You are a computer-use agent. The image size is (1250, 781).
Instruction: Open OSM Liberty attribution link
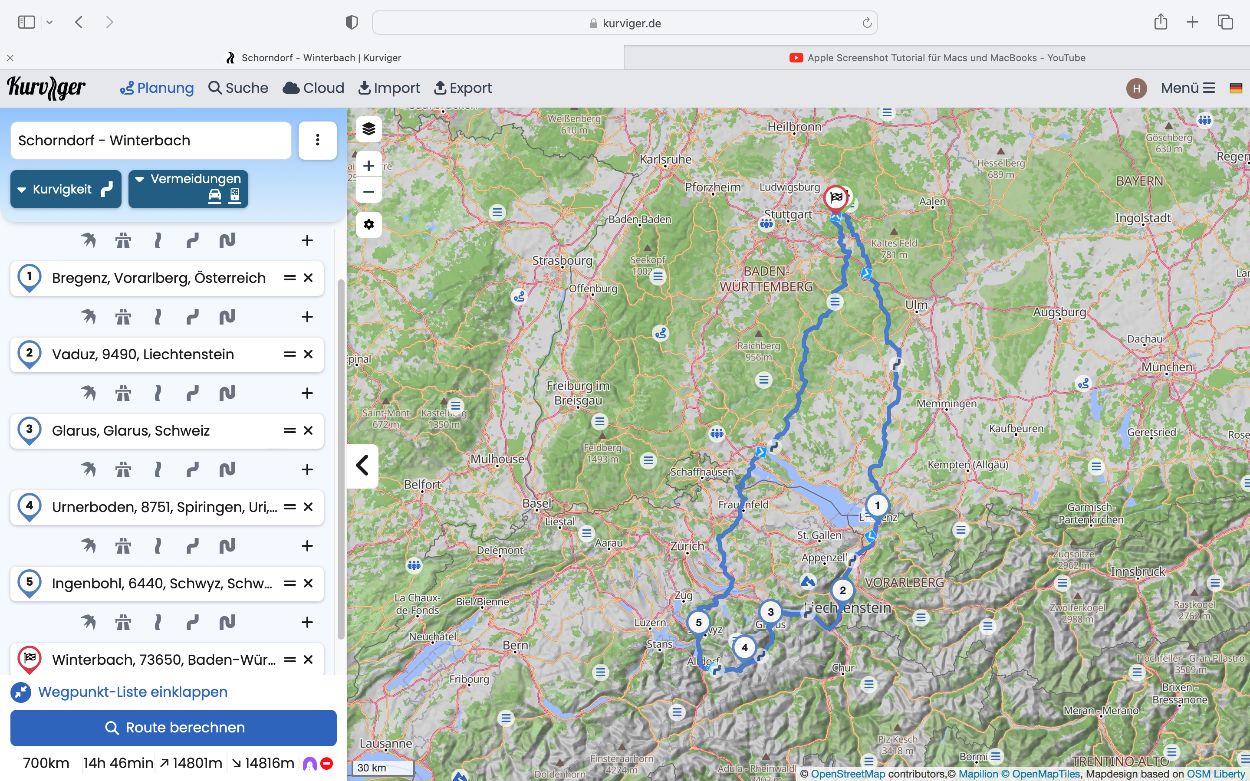pos(1216,774)
